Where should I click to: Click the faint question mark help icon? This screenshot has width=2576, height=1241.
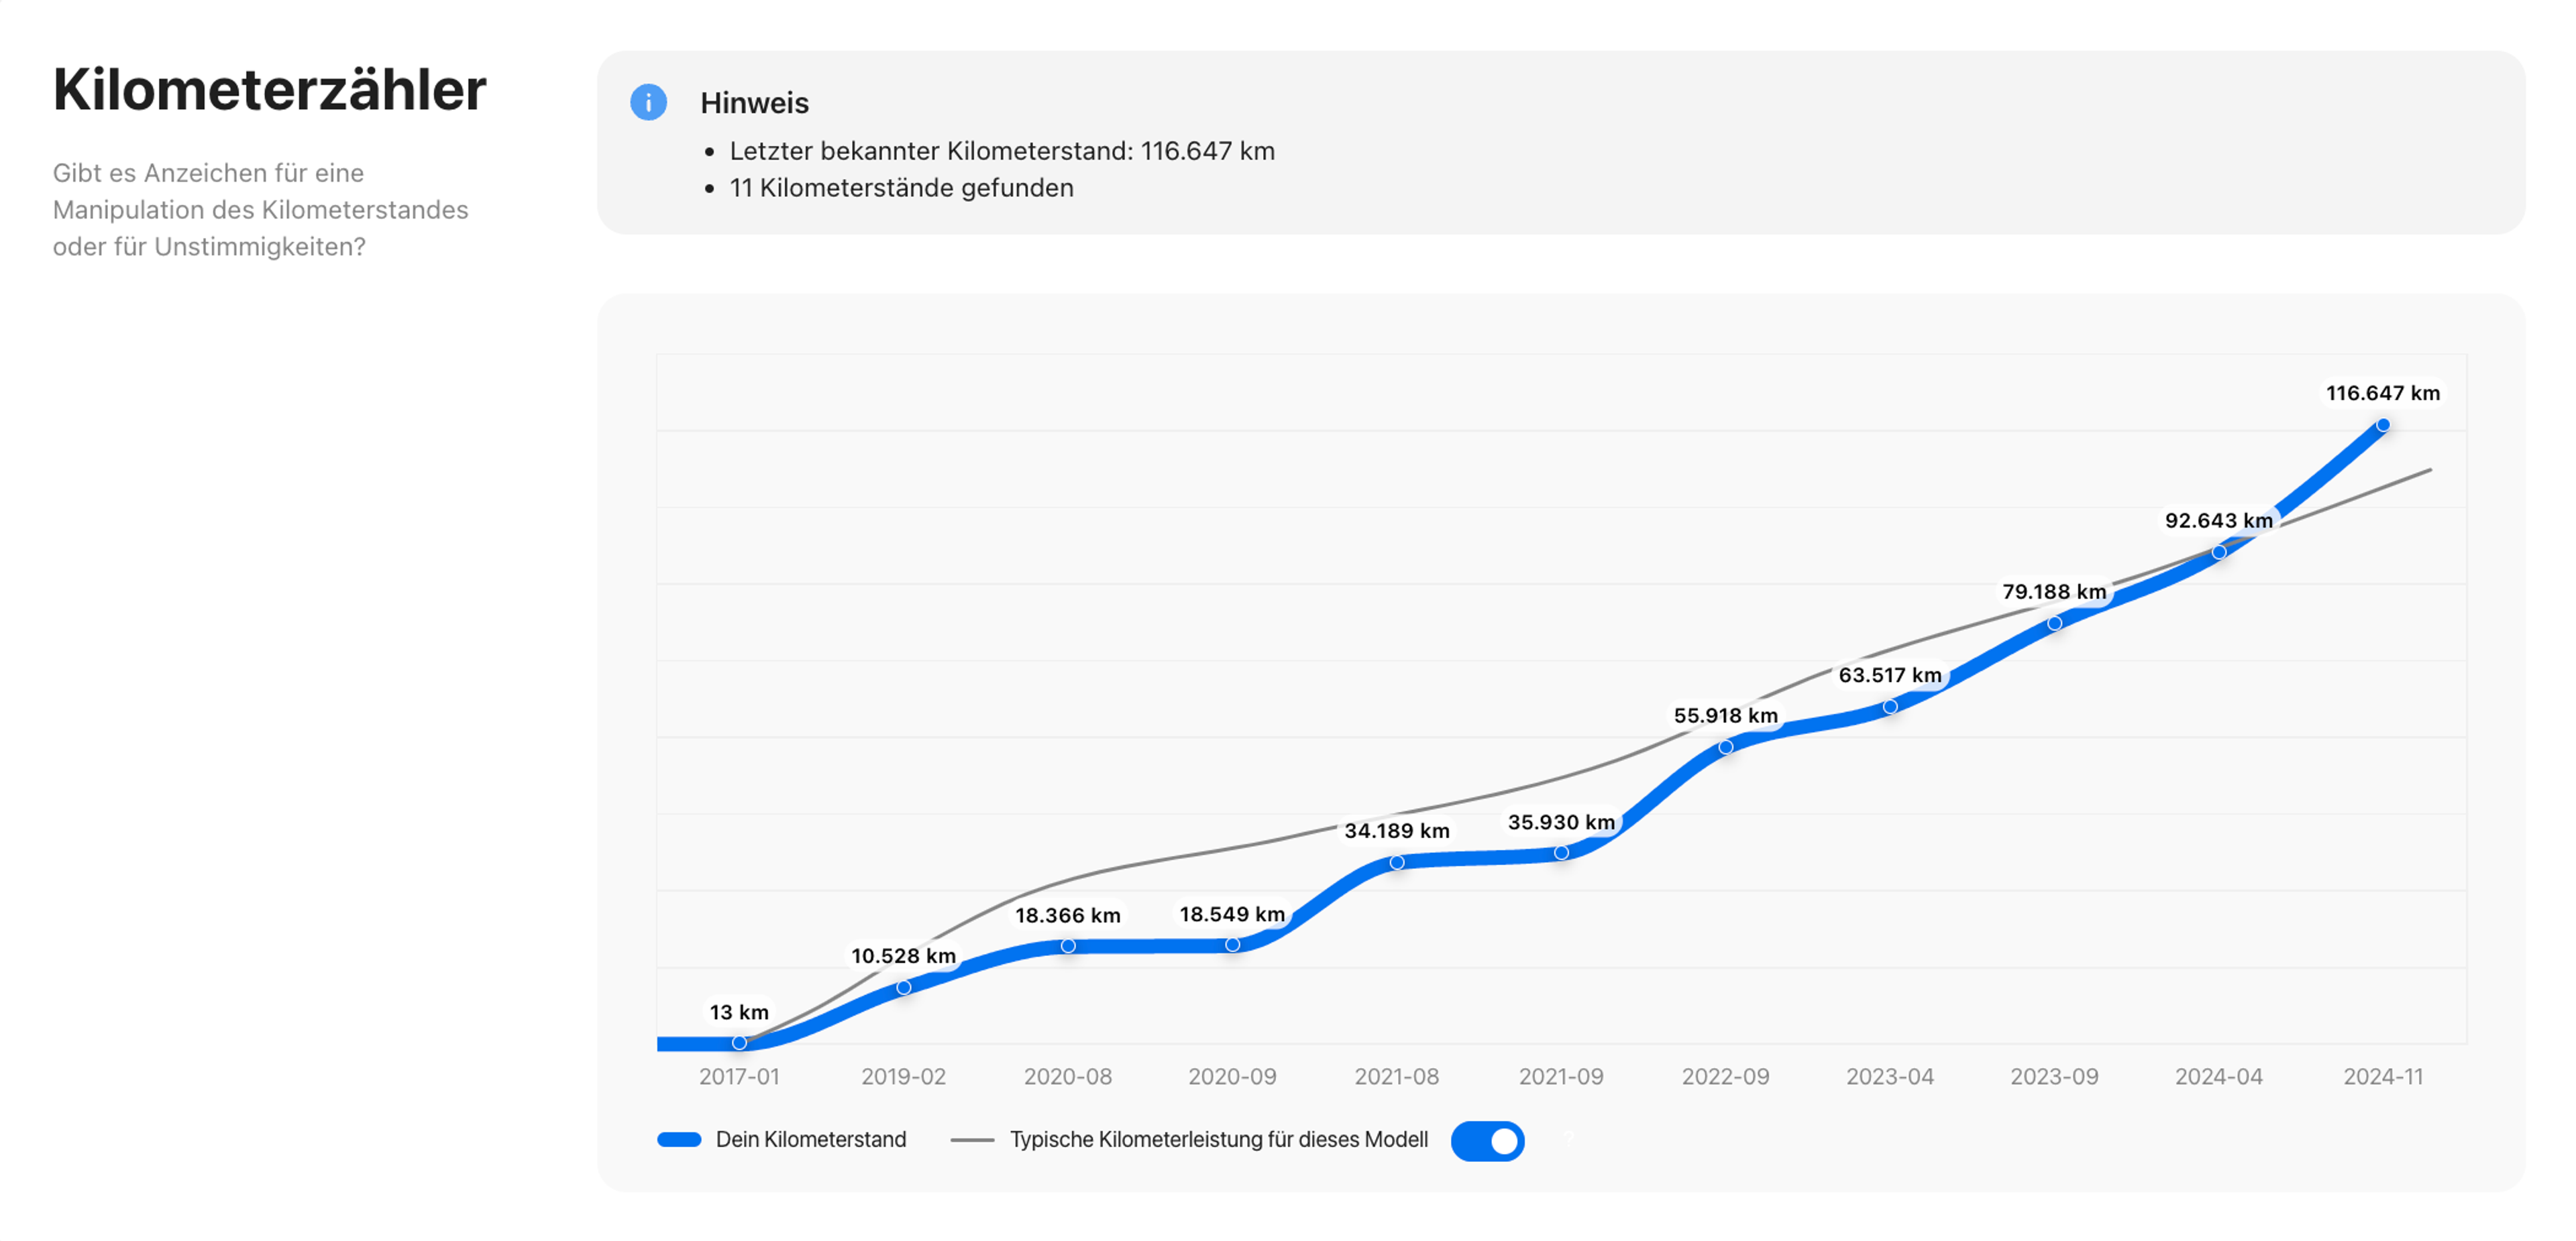click(x=1569, y=1138)
